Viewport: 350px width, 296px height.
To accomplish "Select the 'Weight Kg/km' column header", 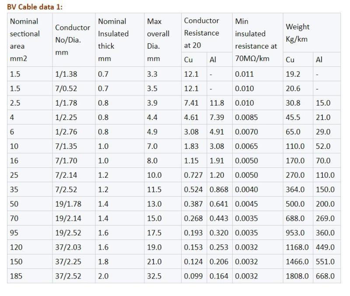I will [x=297, y=33].
